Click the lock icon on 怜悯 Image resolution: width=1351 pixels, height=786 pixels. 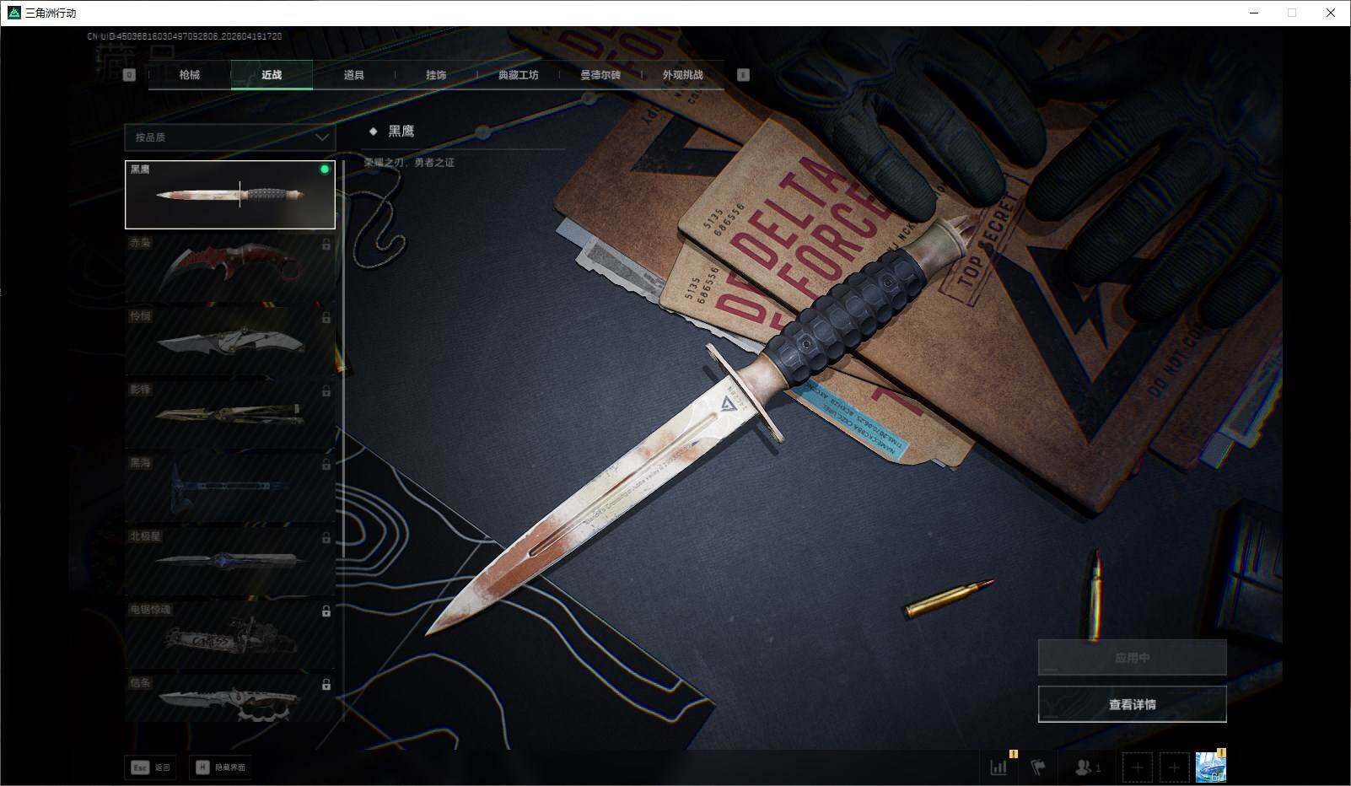(326, 318)
